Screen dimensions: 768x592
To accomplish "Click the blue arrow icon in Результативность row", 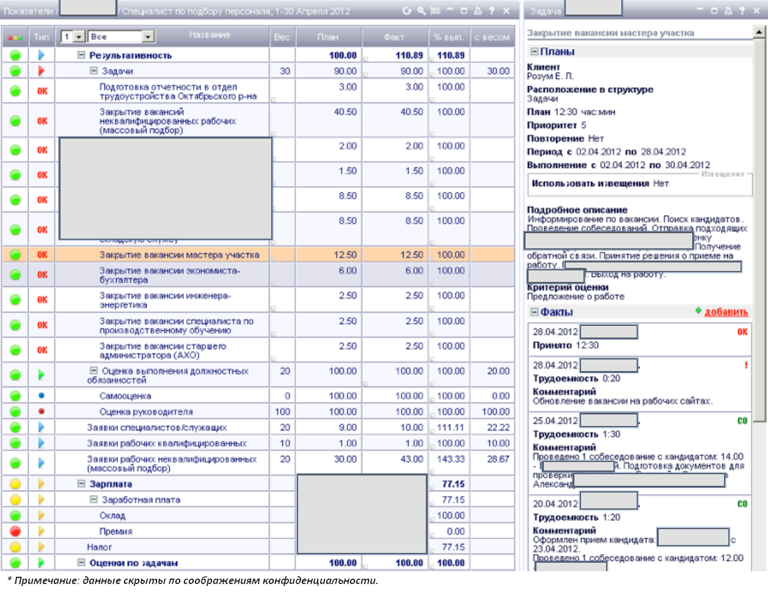I will [42, 56].
